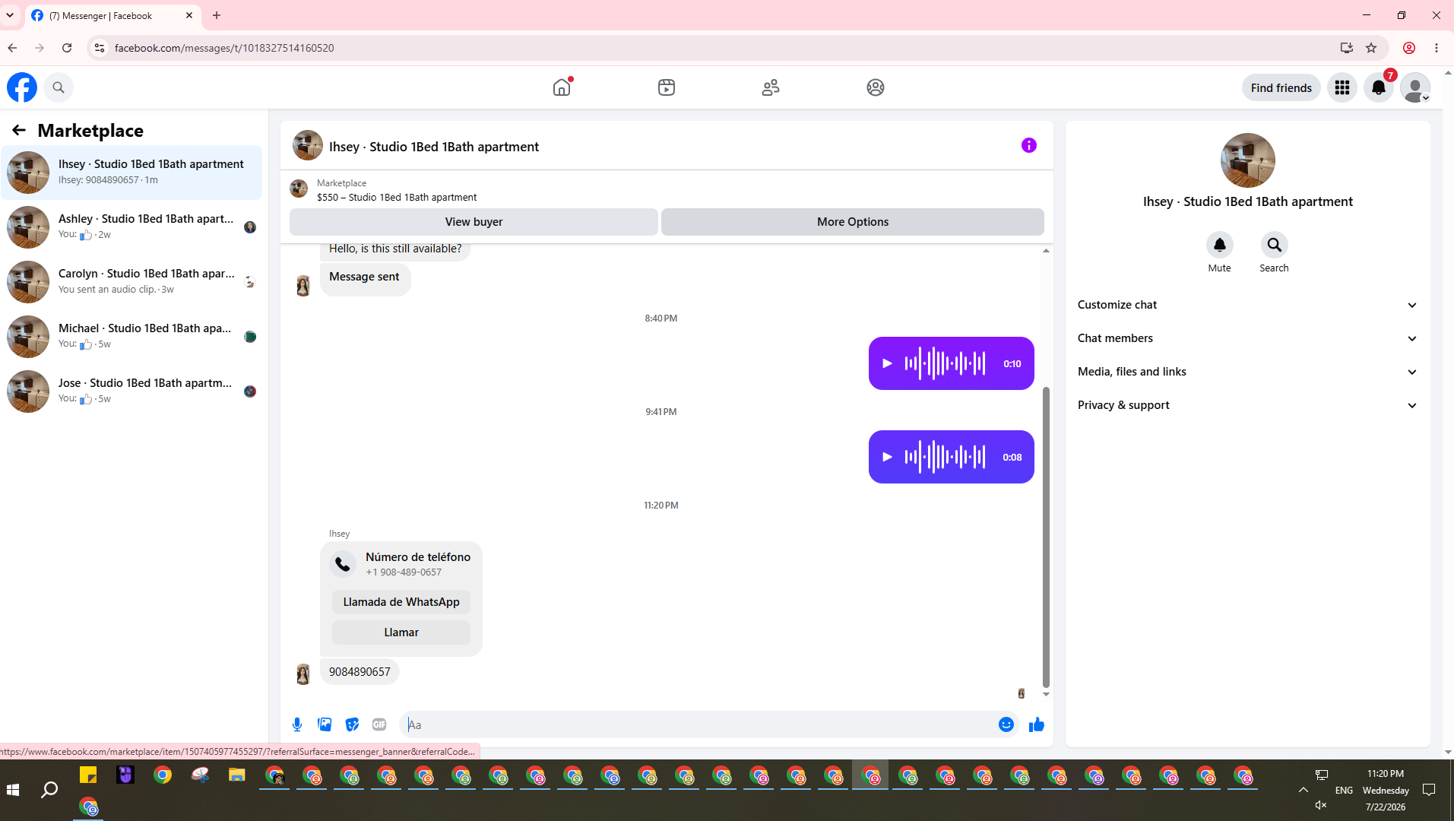Viewport: 1454px width, 821px height.
Task: Open the notifications bell
Action: [1379, 87]
